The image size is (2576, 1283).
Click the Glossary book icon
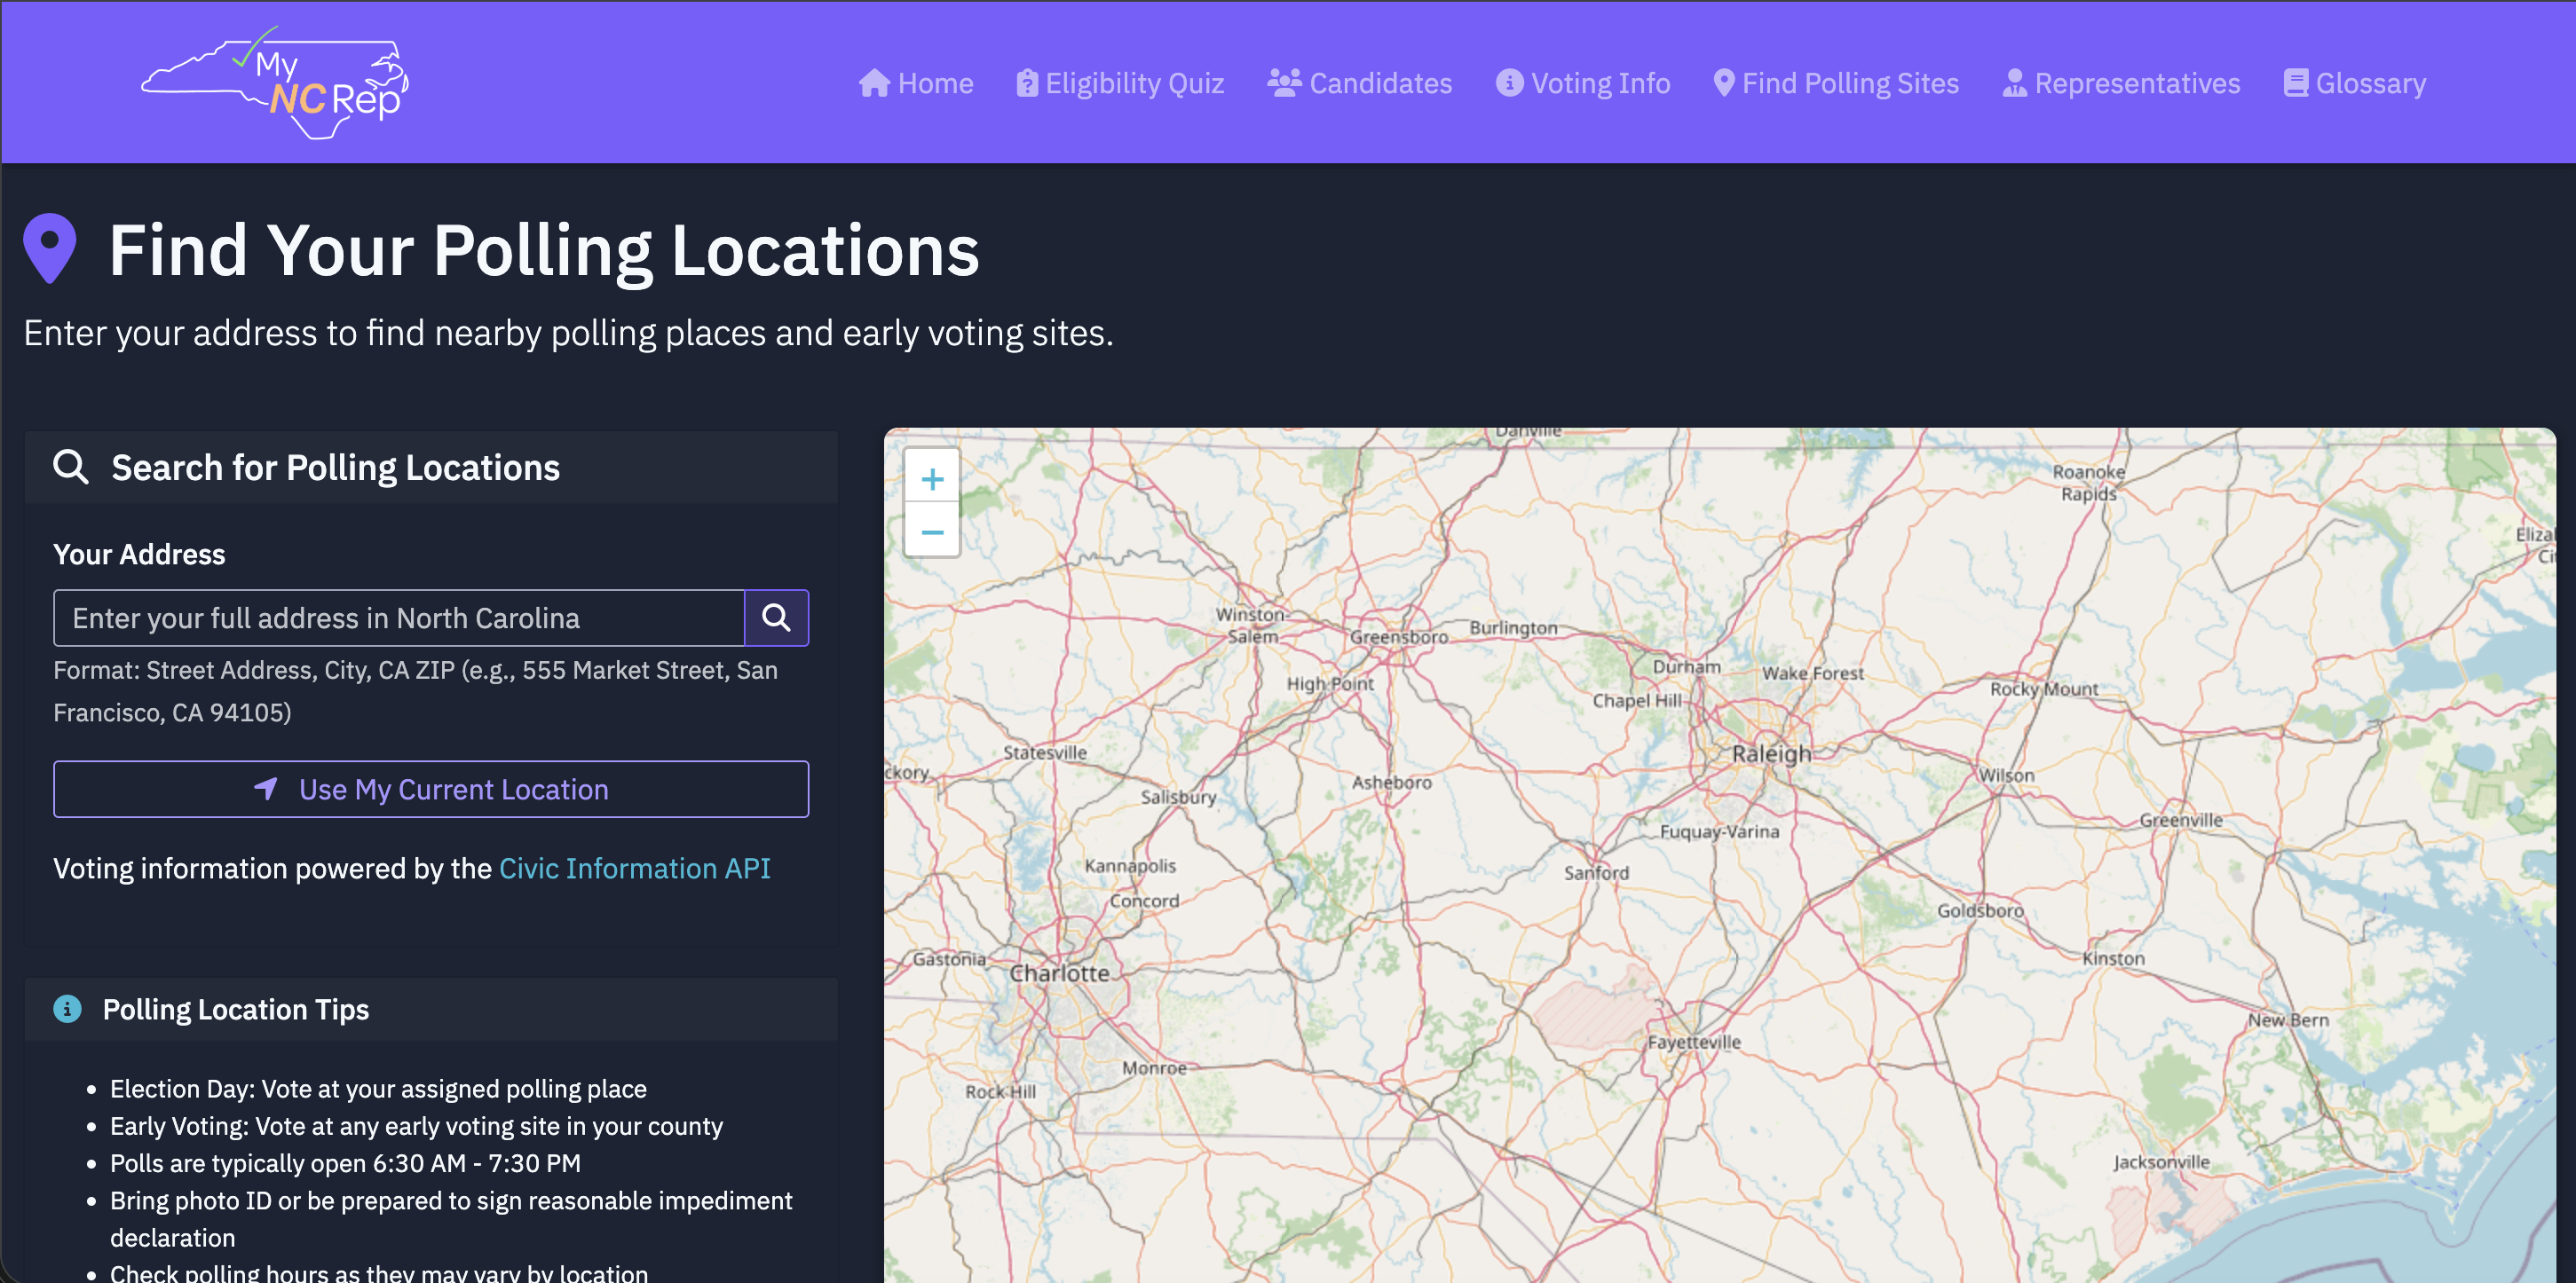point(2296,83)
